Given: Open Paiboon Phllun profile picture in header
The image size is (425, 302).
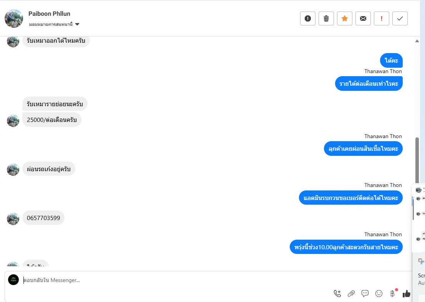Looking at the screenshot, I should 14,18.
